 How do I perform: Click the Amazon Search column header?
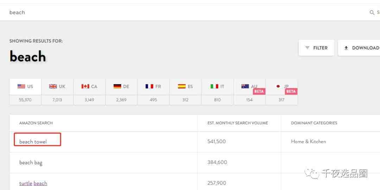pyautogui.click(x=36, y=123)
